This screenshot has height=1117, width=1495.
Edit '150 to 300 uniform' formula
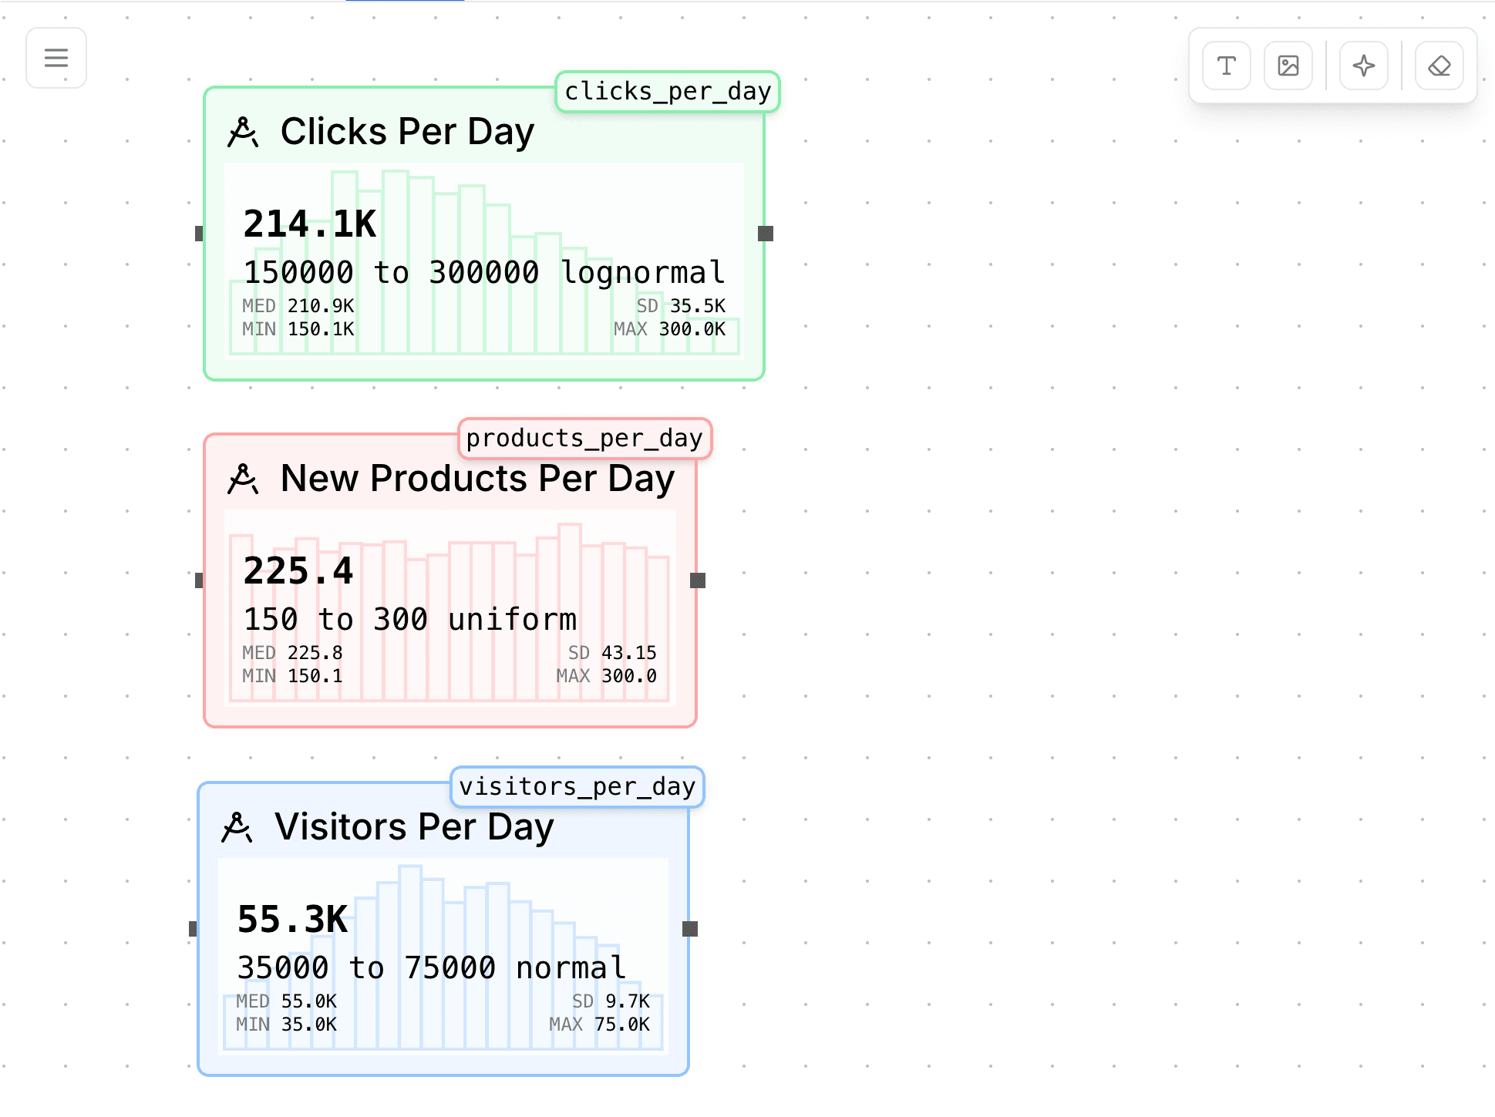tap(409, 620)
